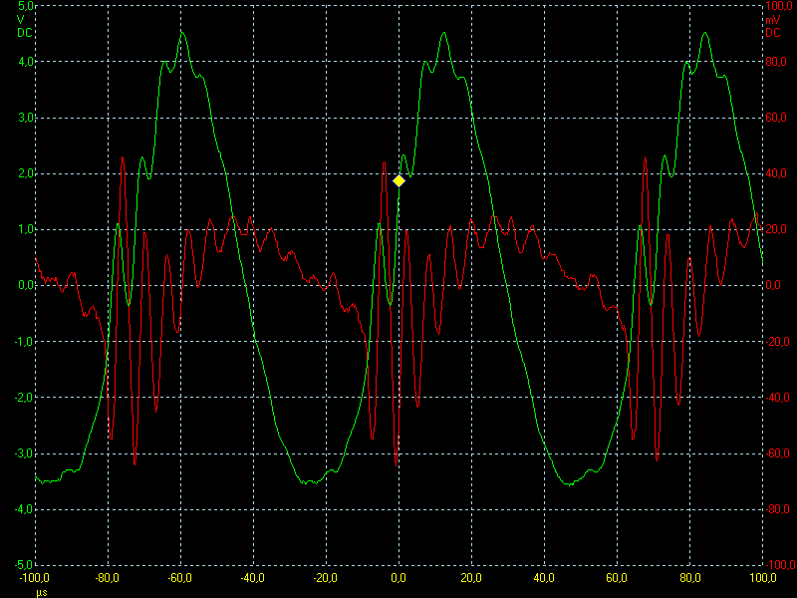Select "80.0" on the bottom time axis
Image resolution: width=797 pixels, height=598 pixels.
(x=689, y=577)
